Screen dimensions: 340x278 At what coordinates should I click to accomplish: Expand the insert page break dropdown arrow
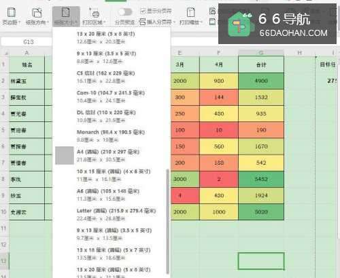tap(174, 22)
